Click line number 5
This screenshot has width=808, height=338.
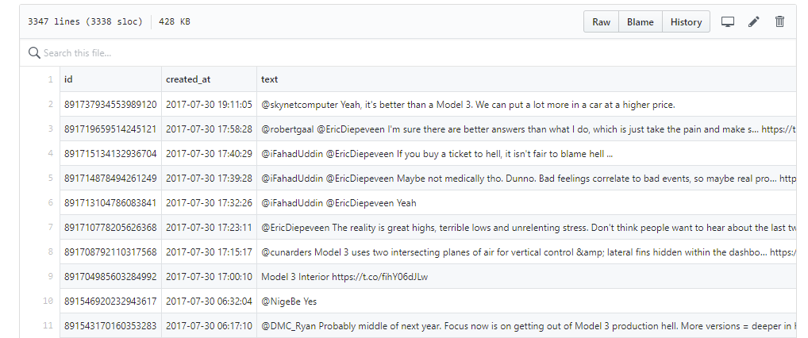tap(49, 179)
